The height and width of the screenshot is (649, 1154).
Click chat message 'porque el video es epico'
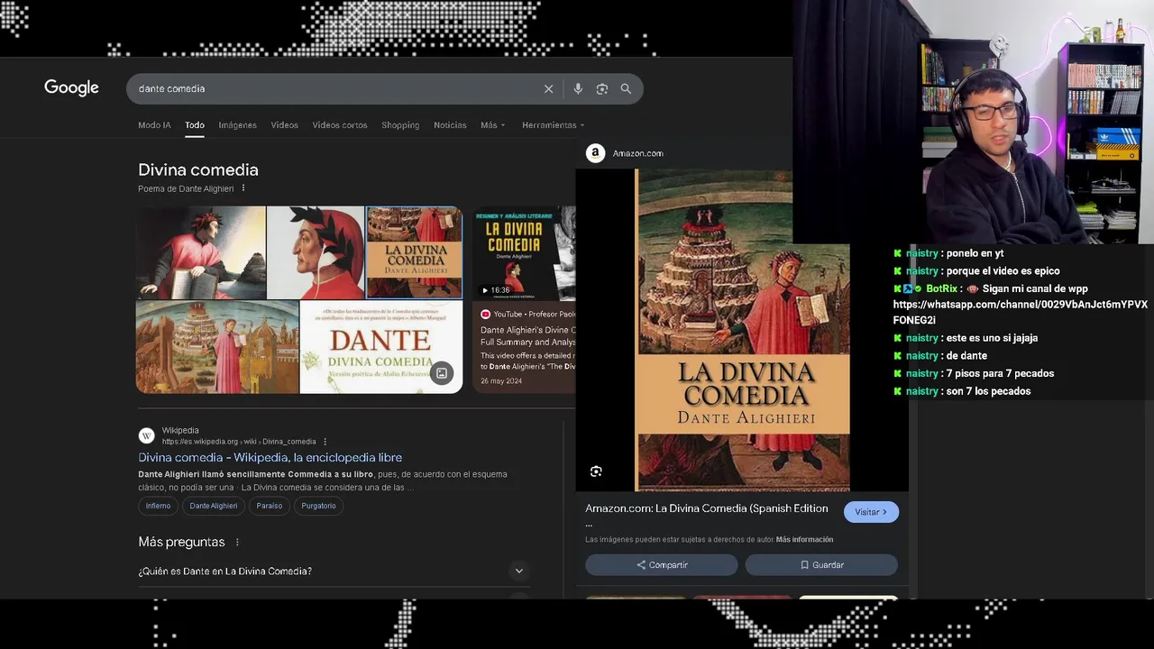(x=1003, y=270)
